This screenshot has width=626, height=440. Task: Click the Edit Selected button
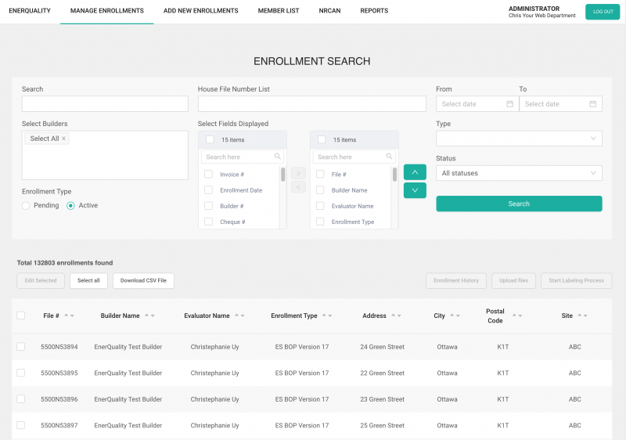tap(41, 281)
